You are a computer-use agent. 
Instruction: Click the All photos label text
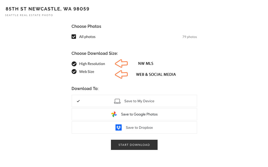[87, 37]
